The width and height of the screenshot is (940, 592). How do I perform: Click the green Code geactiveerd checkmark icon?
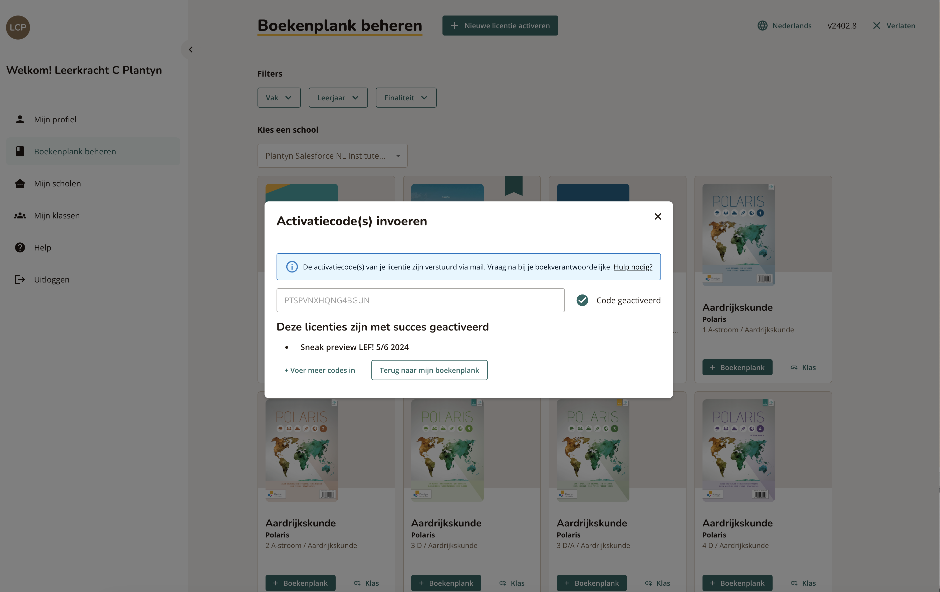[582, 300]
